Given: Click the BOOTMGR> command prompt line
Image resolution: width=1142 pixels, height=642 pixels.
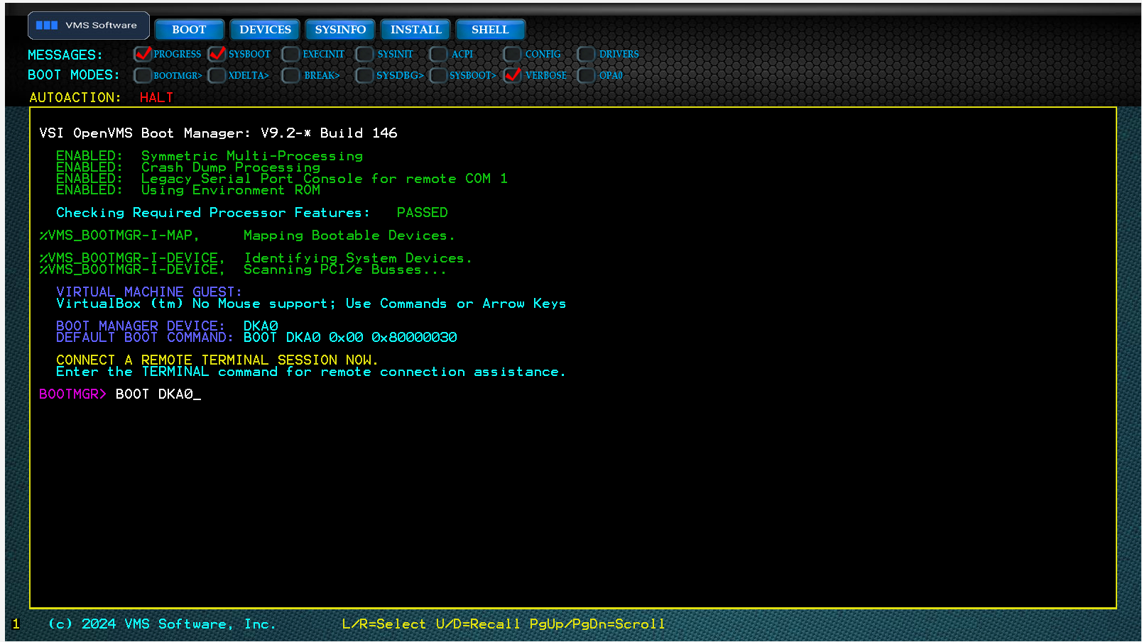Looking at the screenshot, I should click(x=120, y=394).
